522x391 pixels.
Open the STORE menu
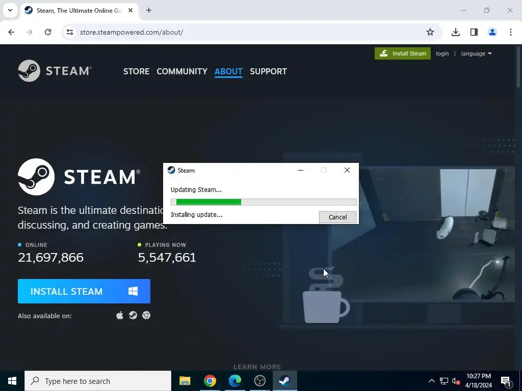tap(136, 71)
